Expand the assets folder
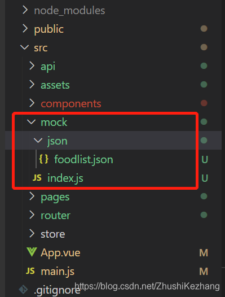The image size is (225, 297). coord(55,85)
